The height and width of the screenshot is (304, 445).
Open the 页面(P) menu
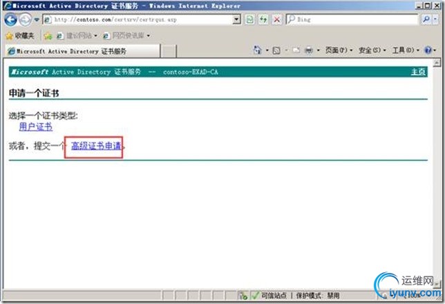click(339, 50)
